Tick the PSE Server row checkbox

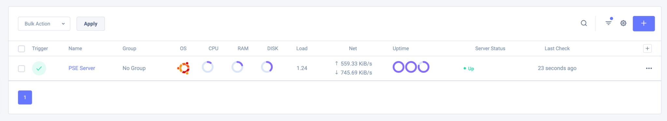(21, 68)
